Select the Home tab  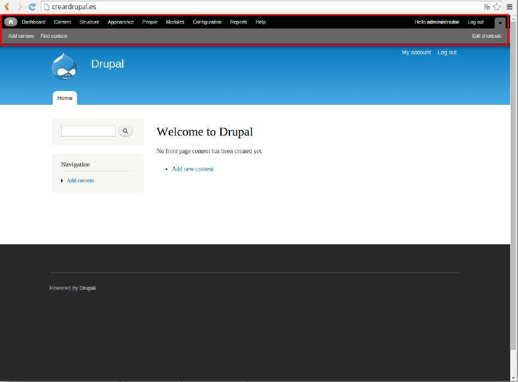pos(65,98)
